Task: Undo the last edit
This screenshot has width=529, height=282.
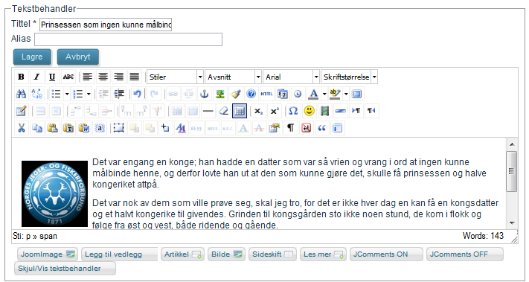Action: click(x=137, y=94)
